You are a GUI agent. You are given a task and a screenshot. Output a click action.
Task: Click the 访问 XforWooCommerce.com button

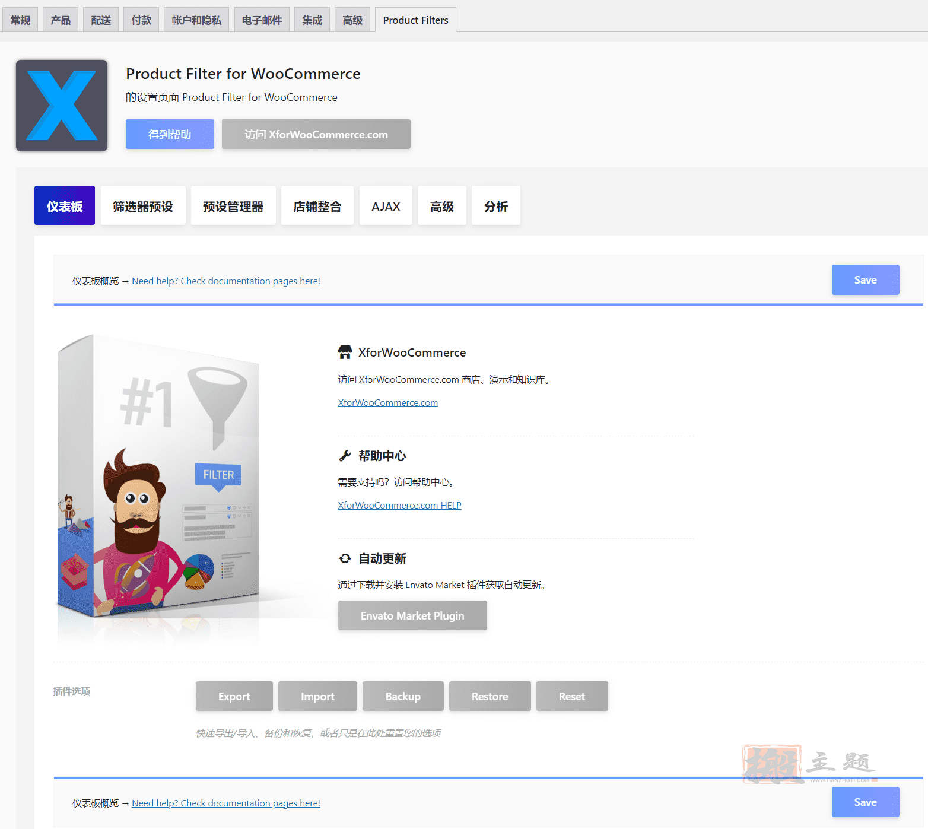click(x=316, y=134)
